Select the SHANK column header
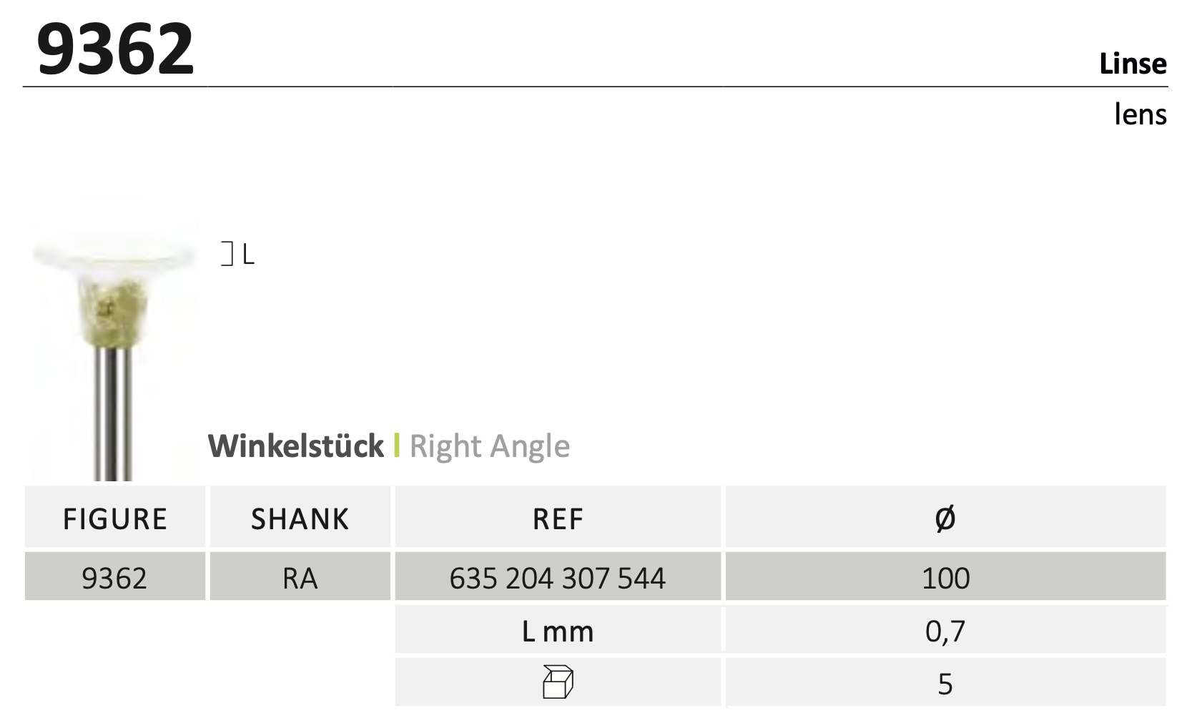1177x718 pixels. click(x=300, y=518)
